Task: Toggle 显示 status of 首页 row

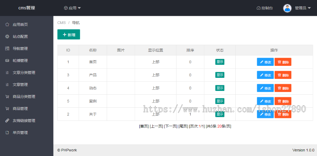Action: pyautogui.click(x=220, y=62)
